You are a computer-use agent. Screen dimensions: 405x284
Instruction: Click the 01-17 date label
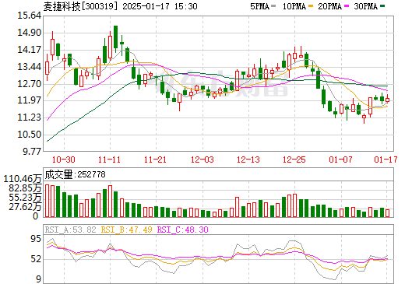386,160
